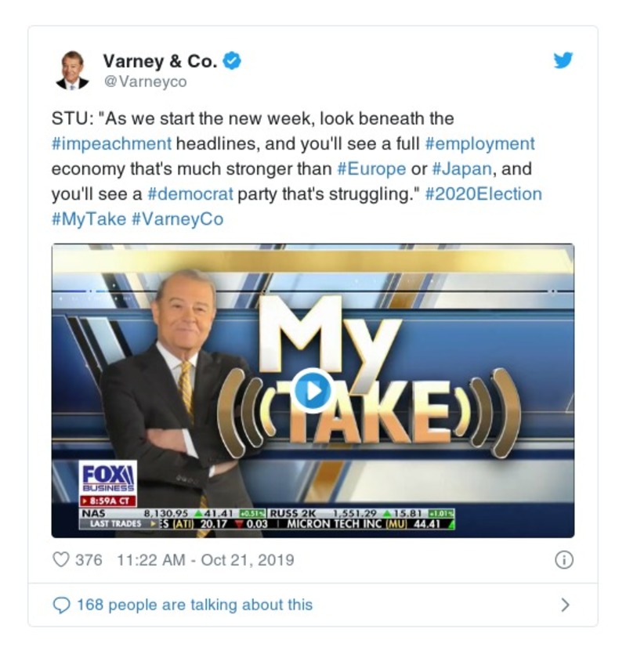
Task: Open '168 people are talking about this'
Action: [195, 605]
